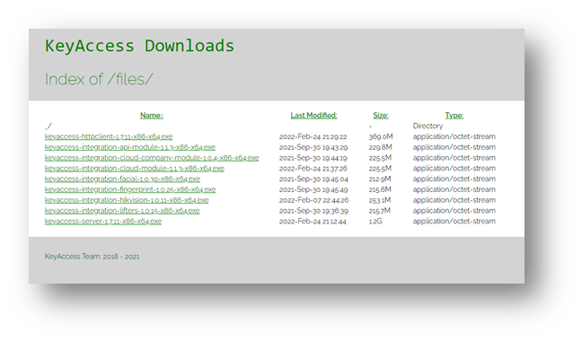
Task: Download keyaccess-integration-facial installer
Action: pyautogui.click(x=122, y=179)
